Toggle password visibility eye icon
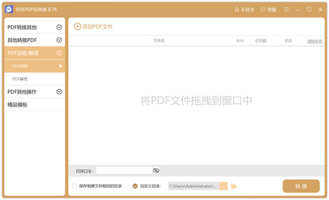Viewport: 329px width, 200px height. point(156,170)
